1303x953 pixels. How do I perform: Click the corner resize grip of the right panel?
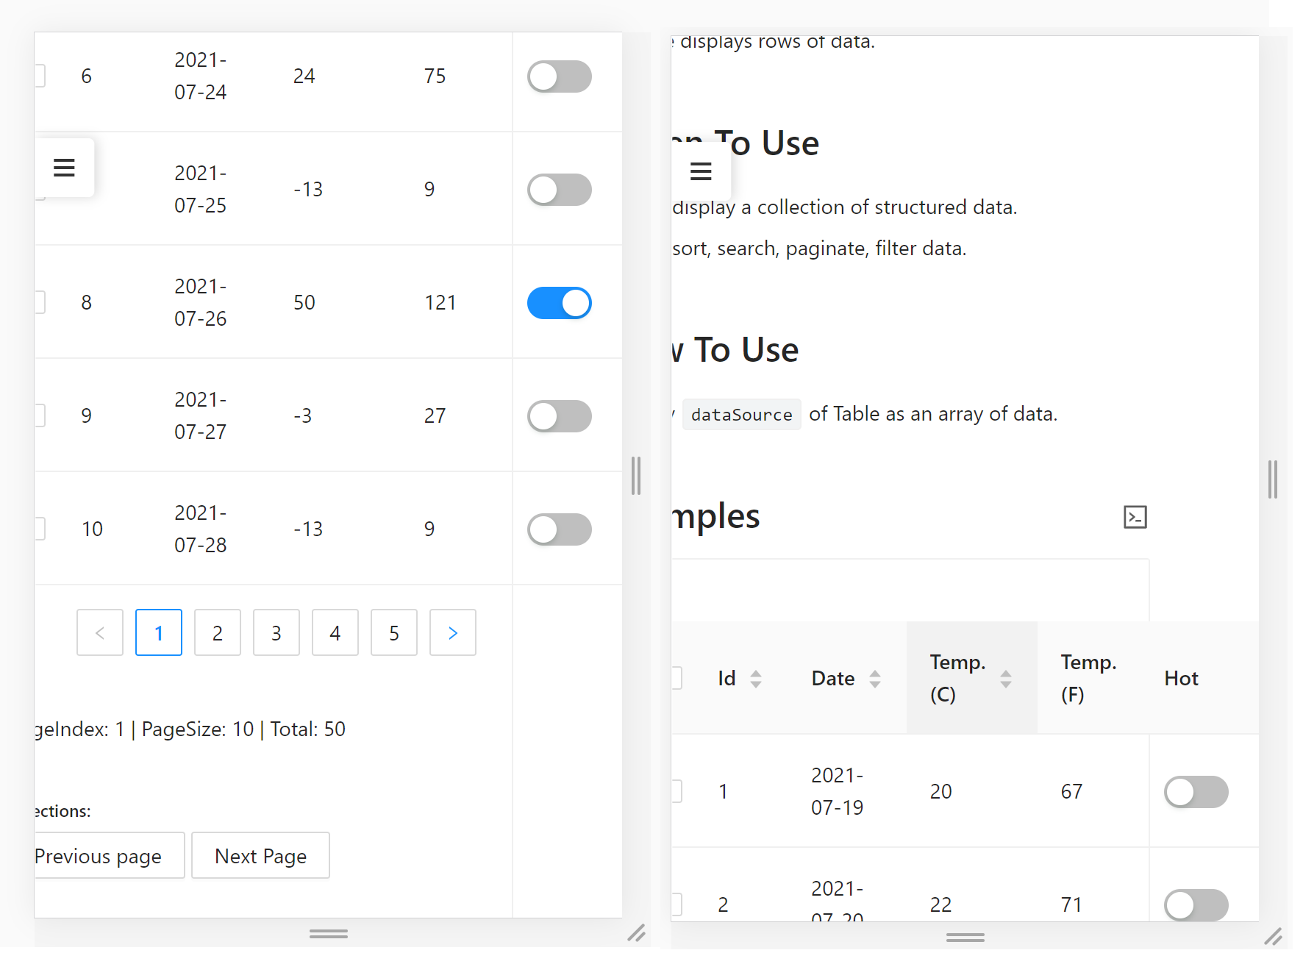click(x=1274, y=937)
